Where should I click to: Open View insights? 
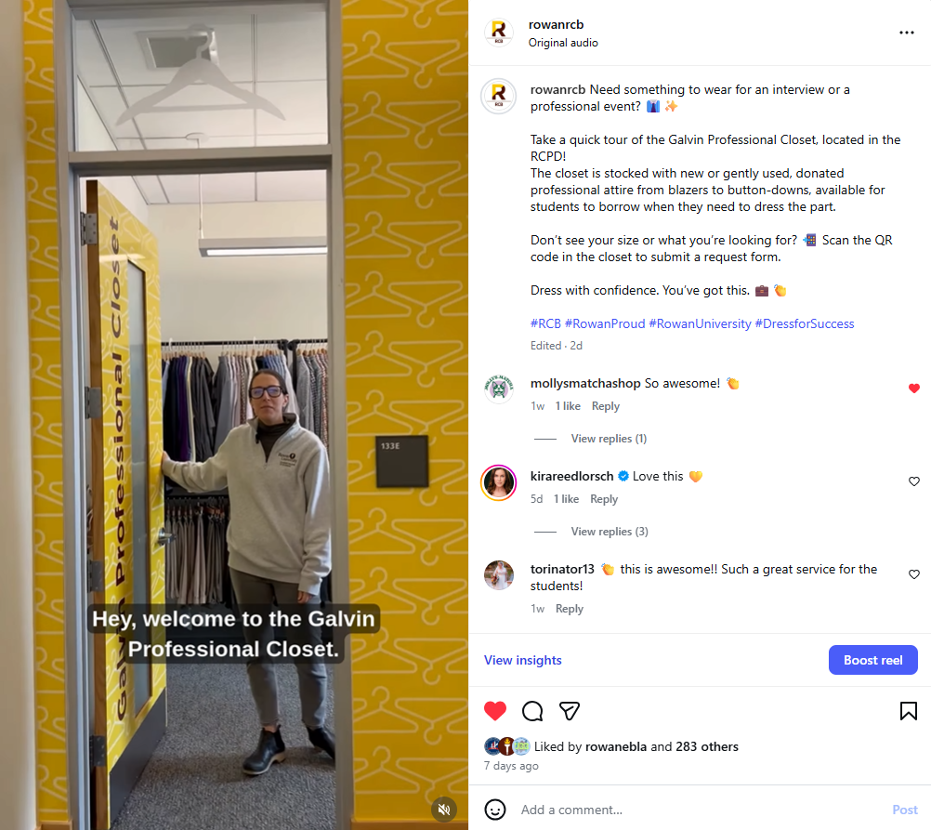coord(522,660)
